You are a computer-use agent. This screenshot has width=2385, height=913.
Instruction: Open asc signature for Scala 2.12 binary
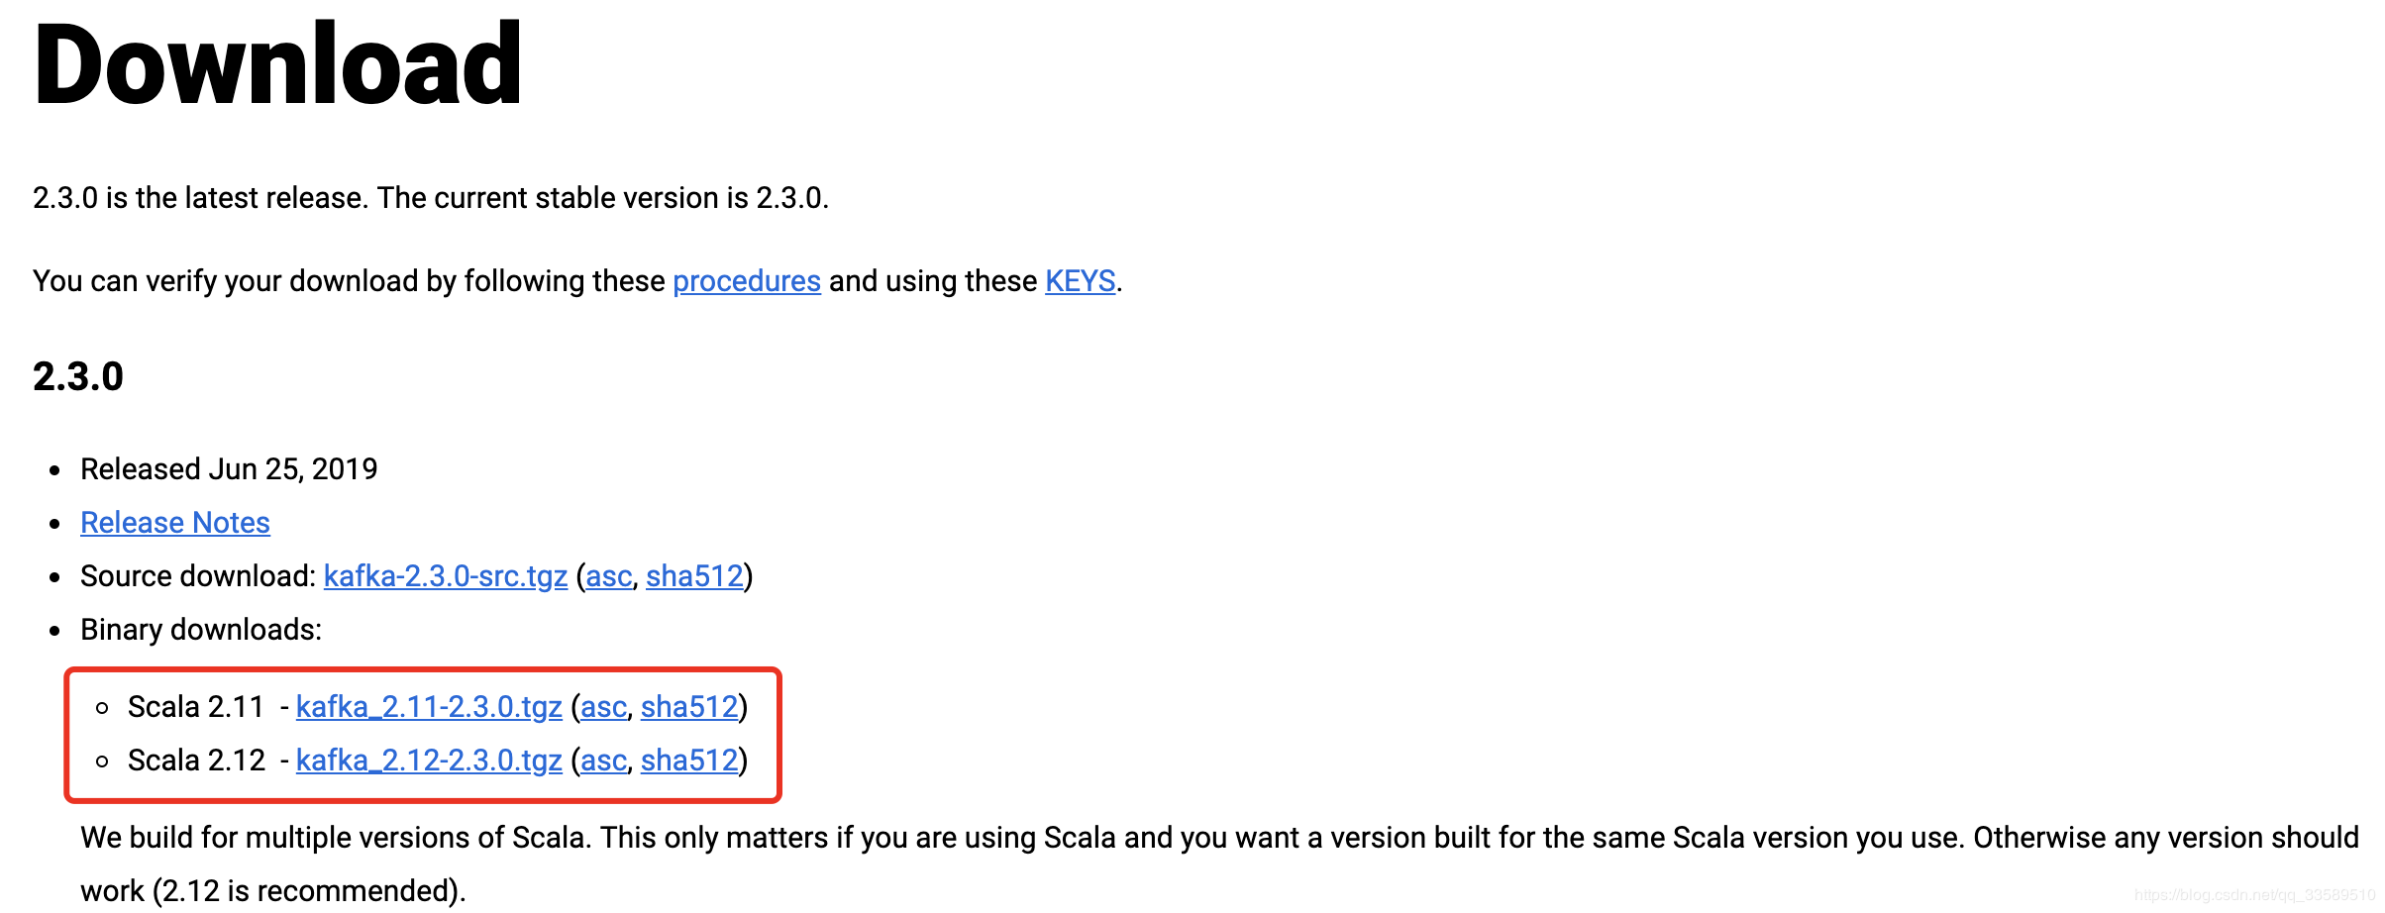[x=603, y=761]
